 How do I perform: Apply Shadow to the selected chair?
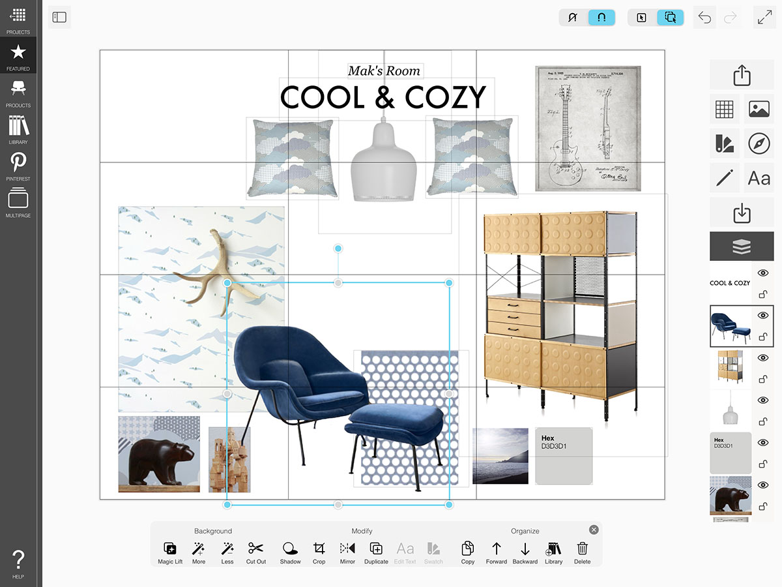pyautogui.click(x=290, y=552)
